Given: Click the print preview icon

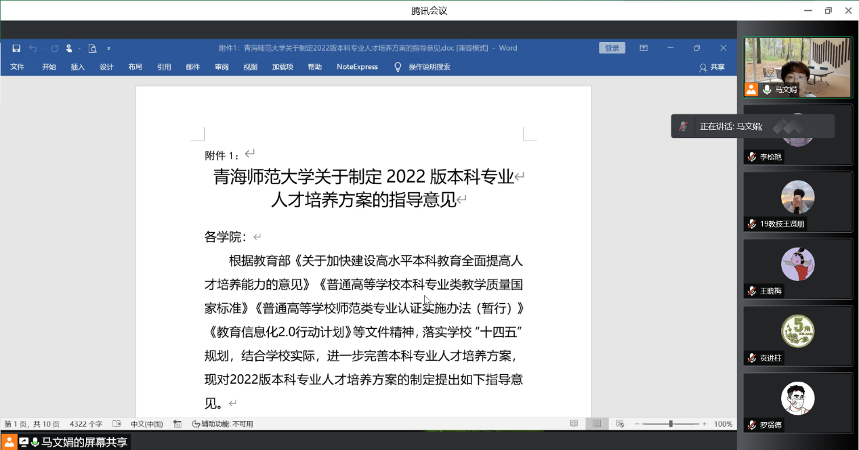Looking at the screenshot, I should pyautogui.click(x=92, y=48).
